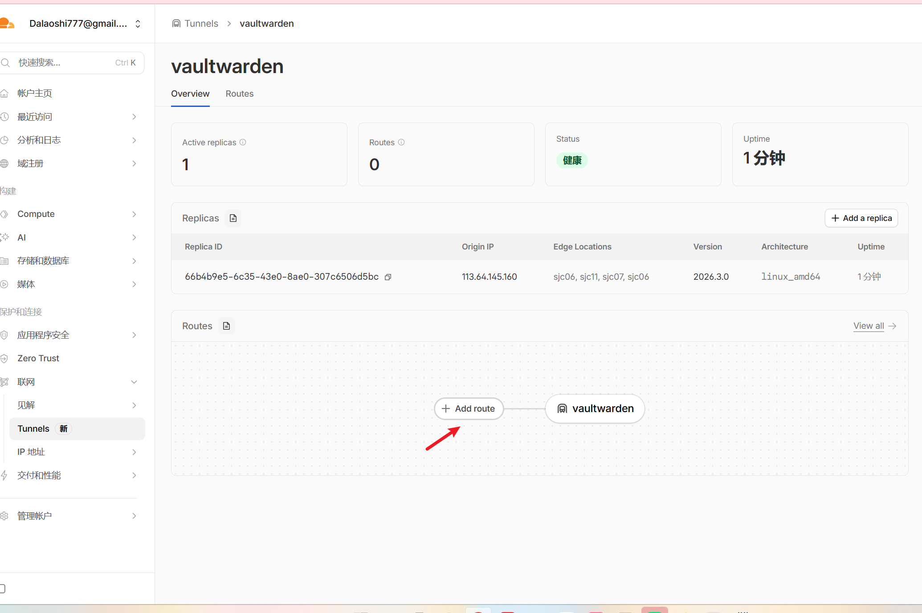Viewport: 922px width, 613px height.
Task: Switch to the Routes tab
Action: click(240, 94)
